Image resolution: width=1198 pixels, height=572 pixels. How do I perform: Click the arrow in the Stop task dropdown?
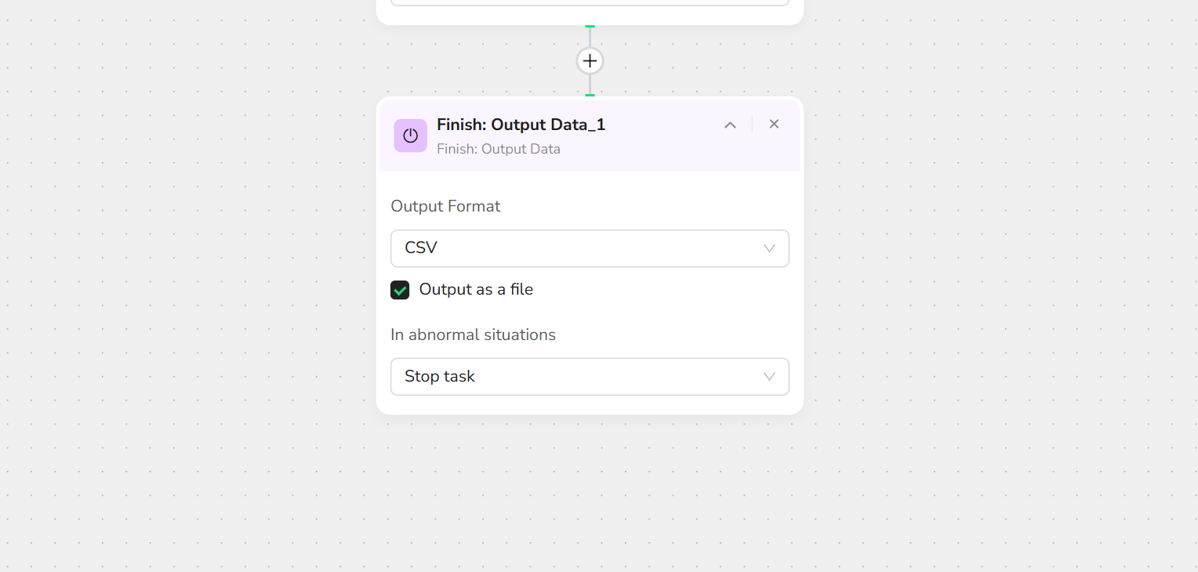tap(769, 377)
